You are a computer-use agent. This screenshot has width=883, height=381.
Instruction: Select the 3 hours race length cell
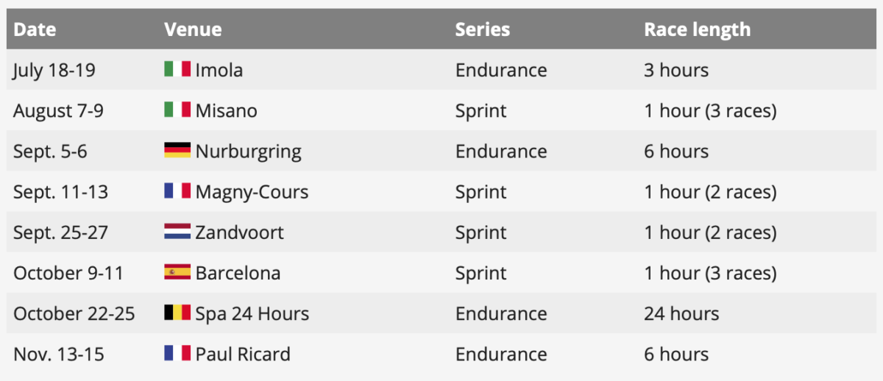[676, 71]
